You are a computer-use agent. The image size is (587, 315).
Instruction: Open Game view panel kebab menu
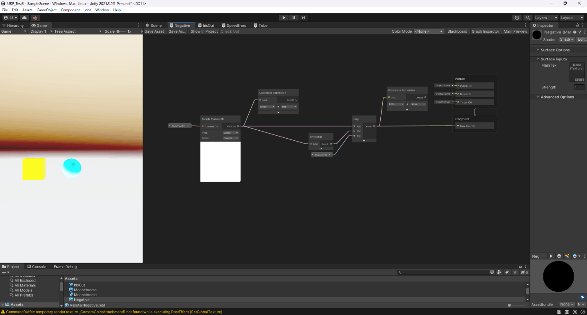(x=139, y=25)
